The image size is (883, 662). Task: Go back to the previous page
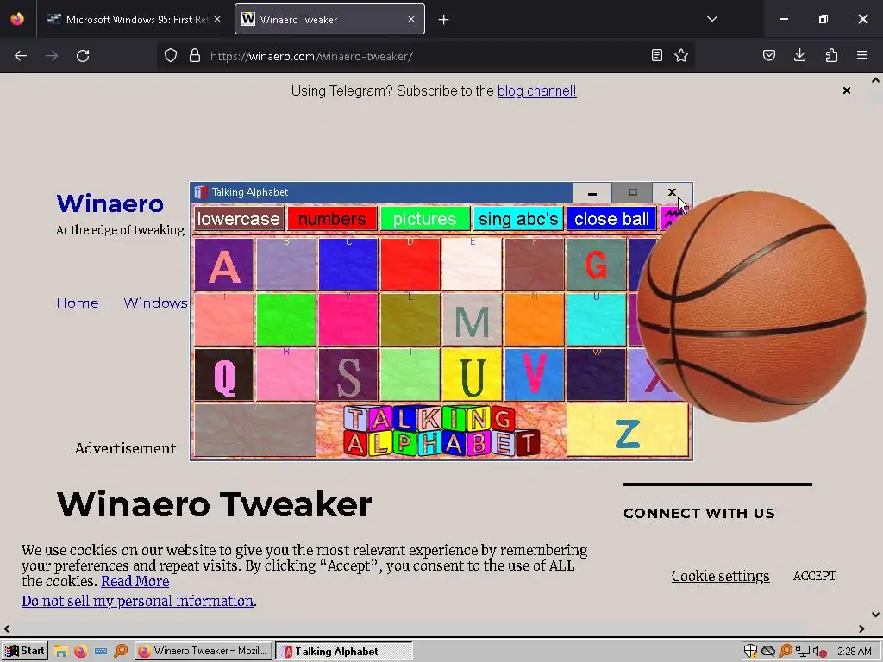coord(21,56)
